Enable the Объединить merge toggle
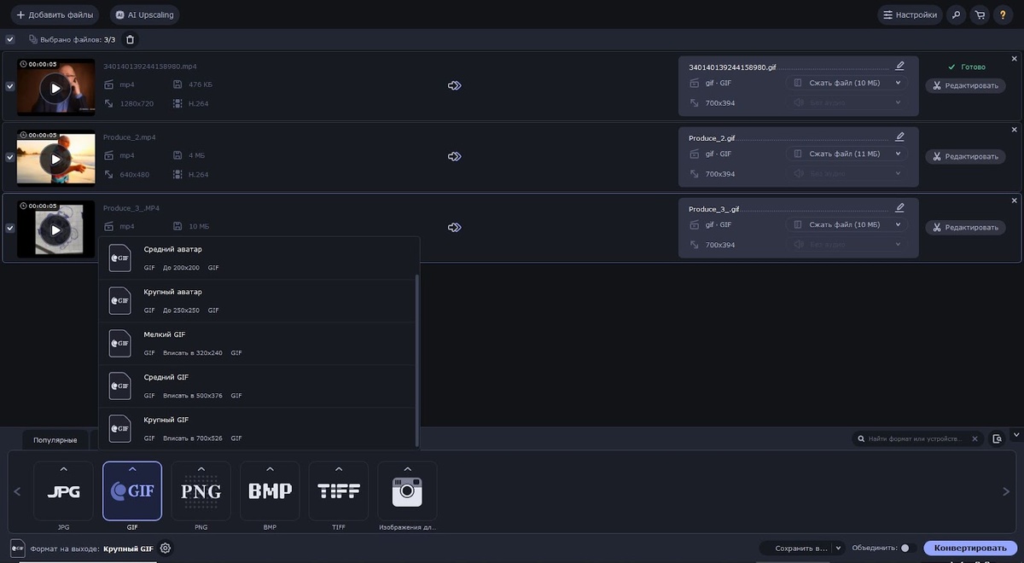Screen dimensions: 1024x563 [x=909, y=548]
